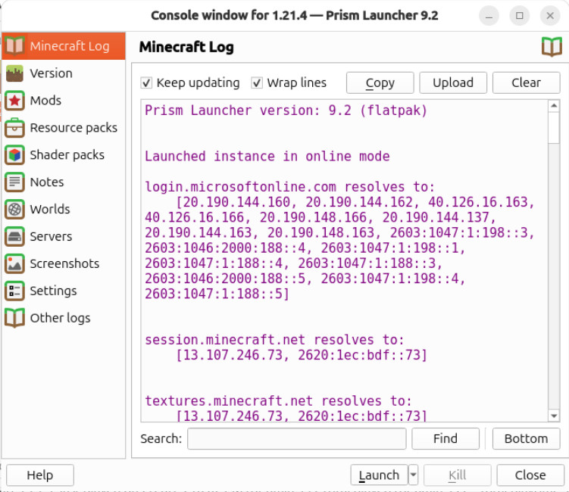
Task: Click the Kill button
Action: pos(457,475)
